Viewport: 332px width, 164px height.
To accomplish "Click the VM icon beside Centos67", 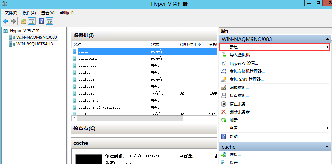I will pos(75,79).
